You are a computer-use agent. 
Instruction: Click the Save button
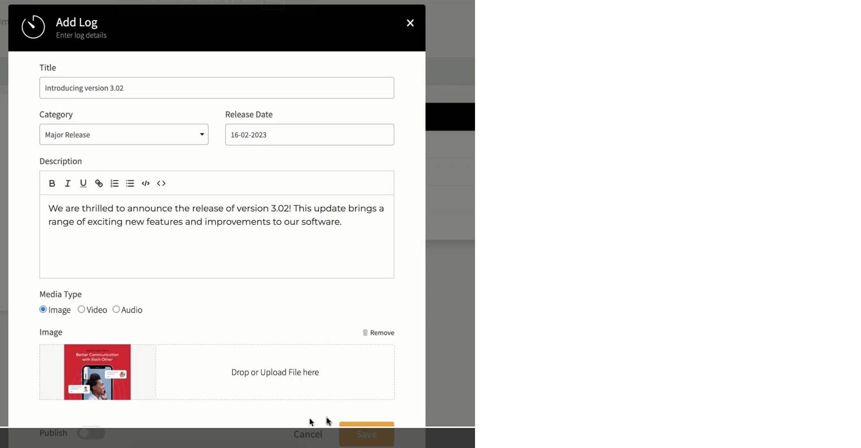click(366, 434)
